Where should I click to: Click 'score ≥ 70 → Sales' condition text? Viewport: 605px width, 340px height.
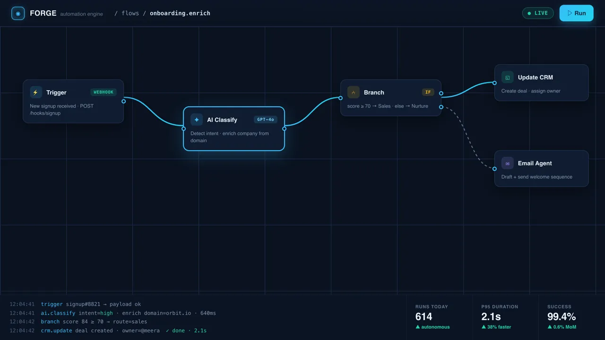pyautogui.click(x=369, y=106)
